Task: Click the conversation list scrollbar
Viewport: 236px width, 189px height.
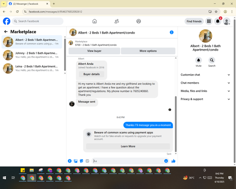Action: coord(65,55)
